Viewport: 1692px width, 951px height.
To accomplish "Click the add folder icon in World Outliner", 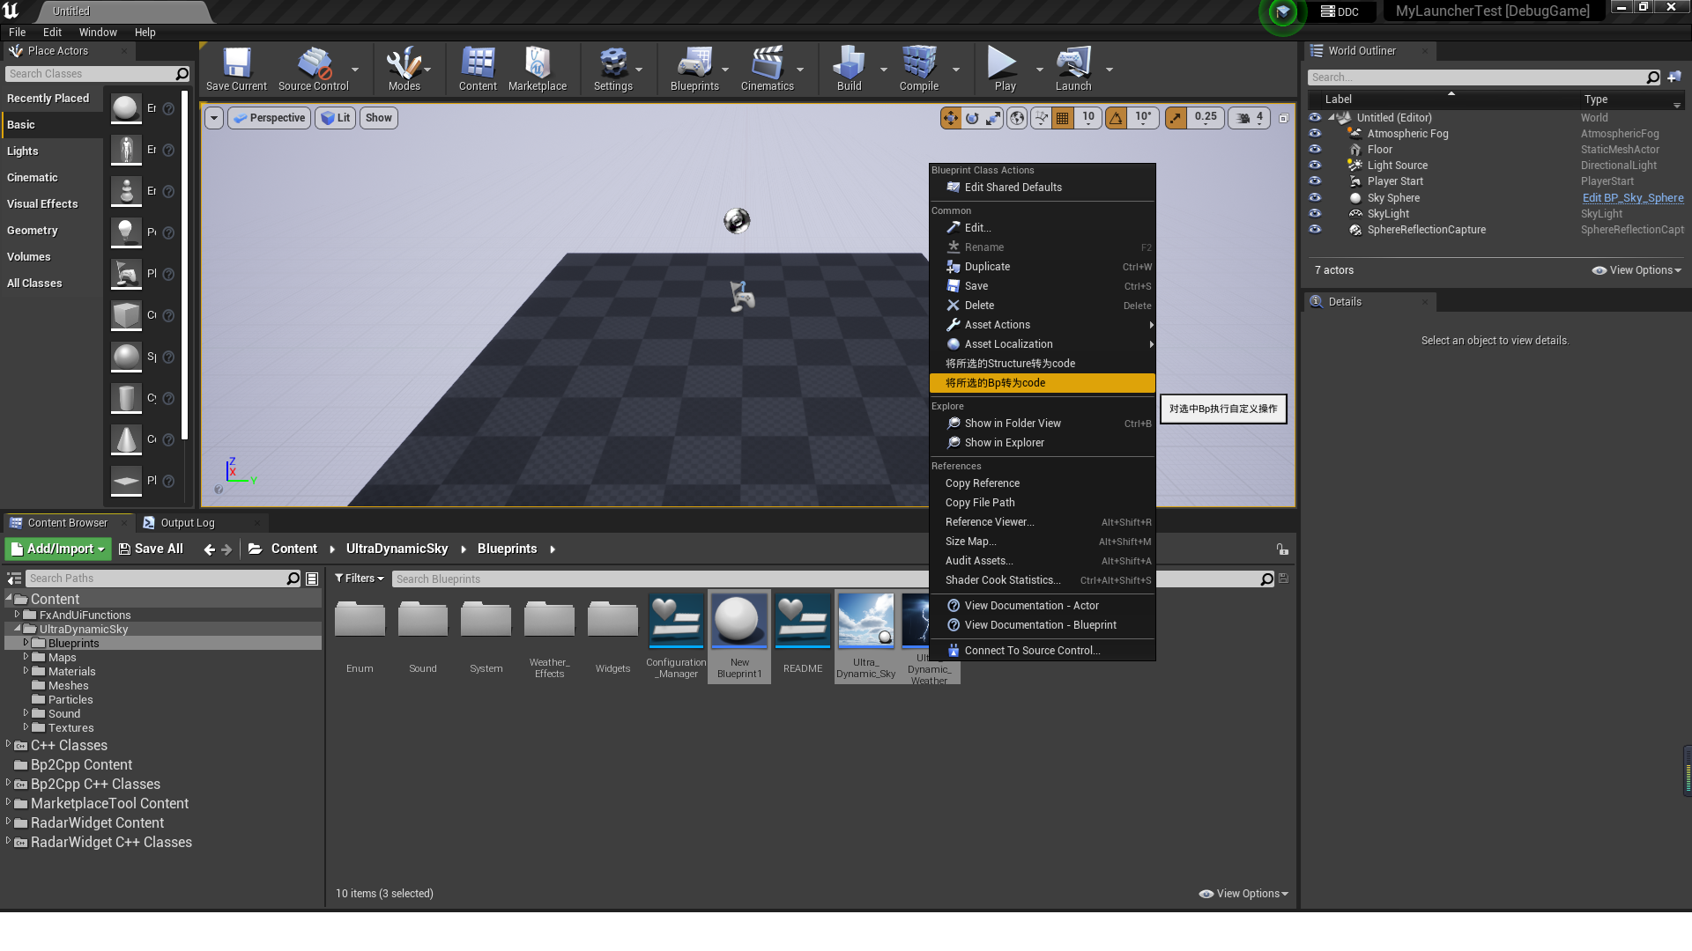I will pyautogui.click(x=1674, y=77).
